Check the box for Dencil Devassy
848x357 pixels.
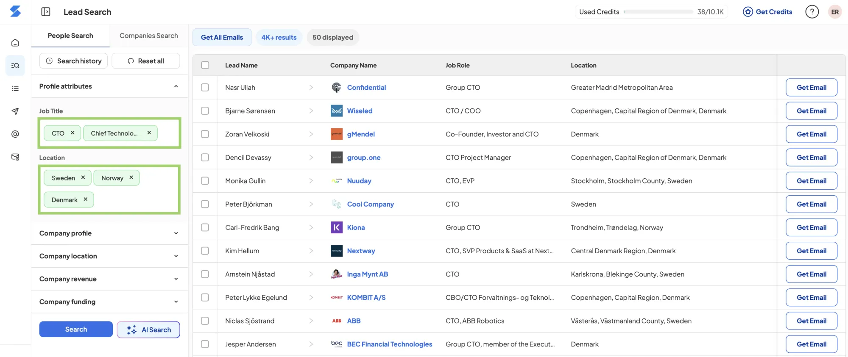[205, 158]
